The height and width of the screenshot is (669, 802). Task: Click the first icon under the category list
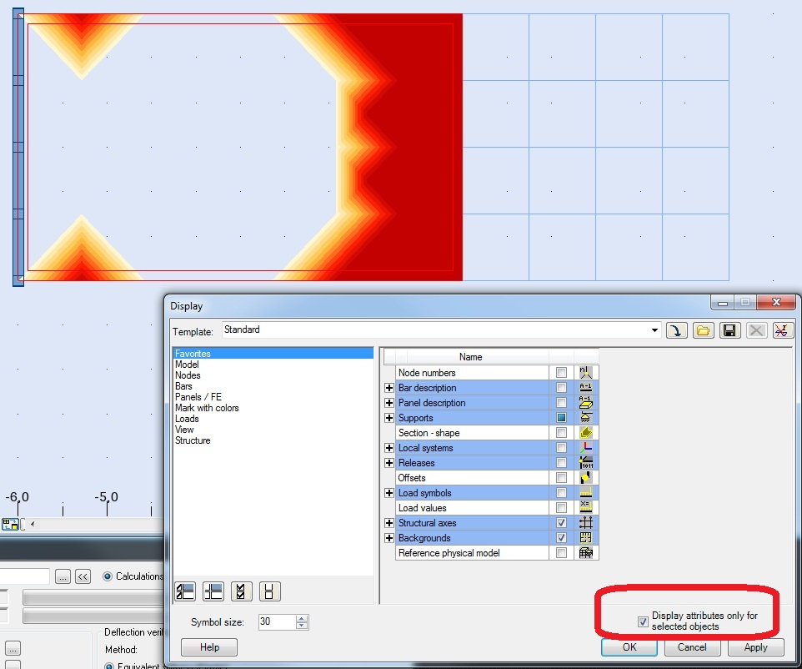coord(185,591)
